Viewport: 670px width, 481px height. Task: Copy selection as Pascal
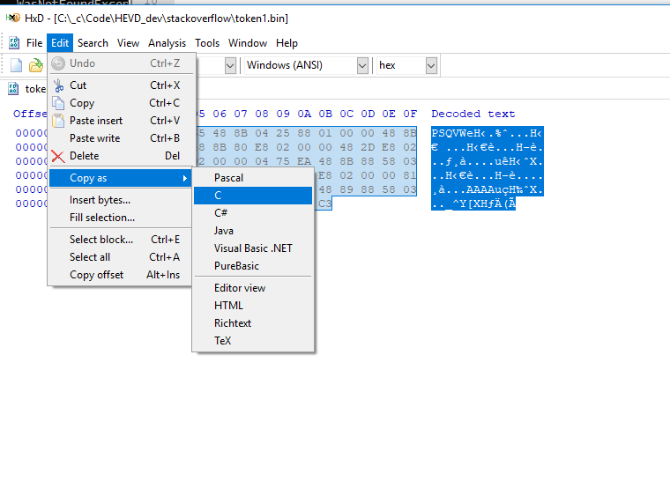pyautogui.click(x=253, y=178)
